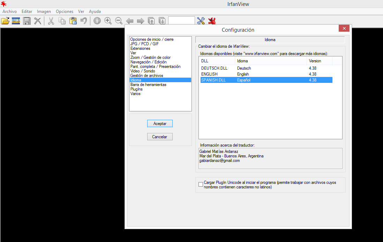Select the Idioma category
Viewport: 383px width, 242px height.
(x=160, y=80)
